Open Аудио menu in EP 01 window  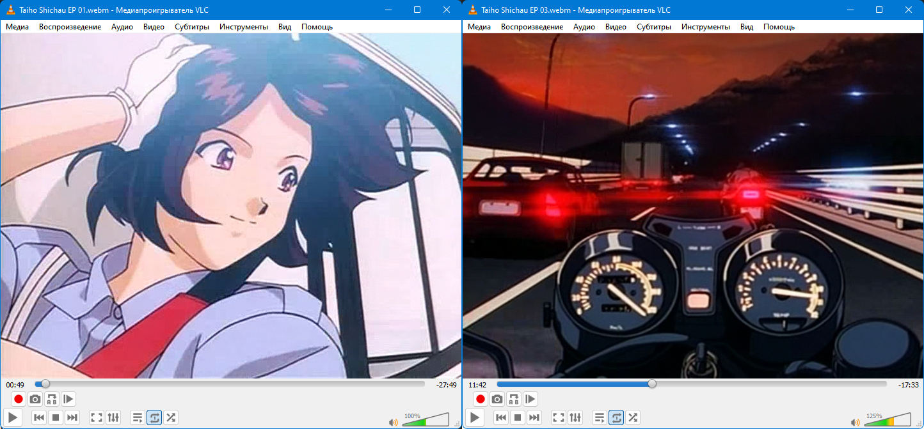(122, 27)
